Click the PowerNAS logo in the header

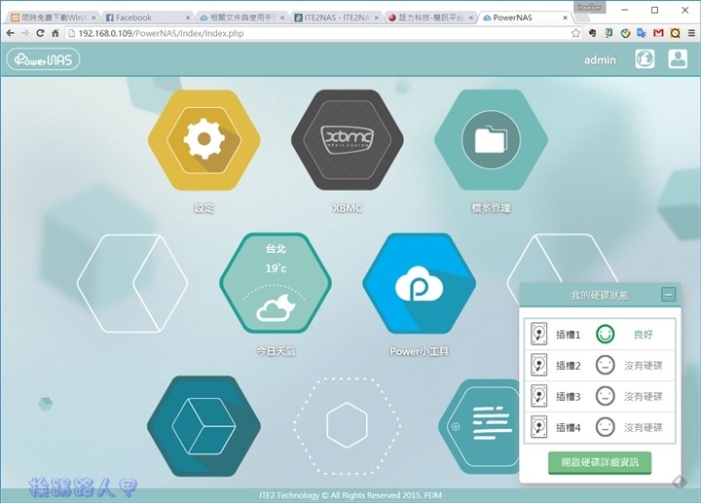click(44, 59)
